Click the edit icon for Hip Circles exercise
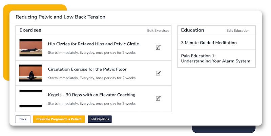 point(158,48)
